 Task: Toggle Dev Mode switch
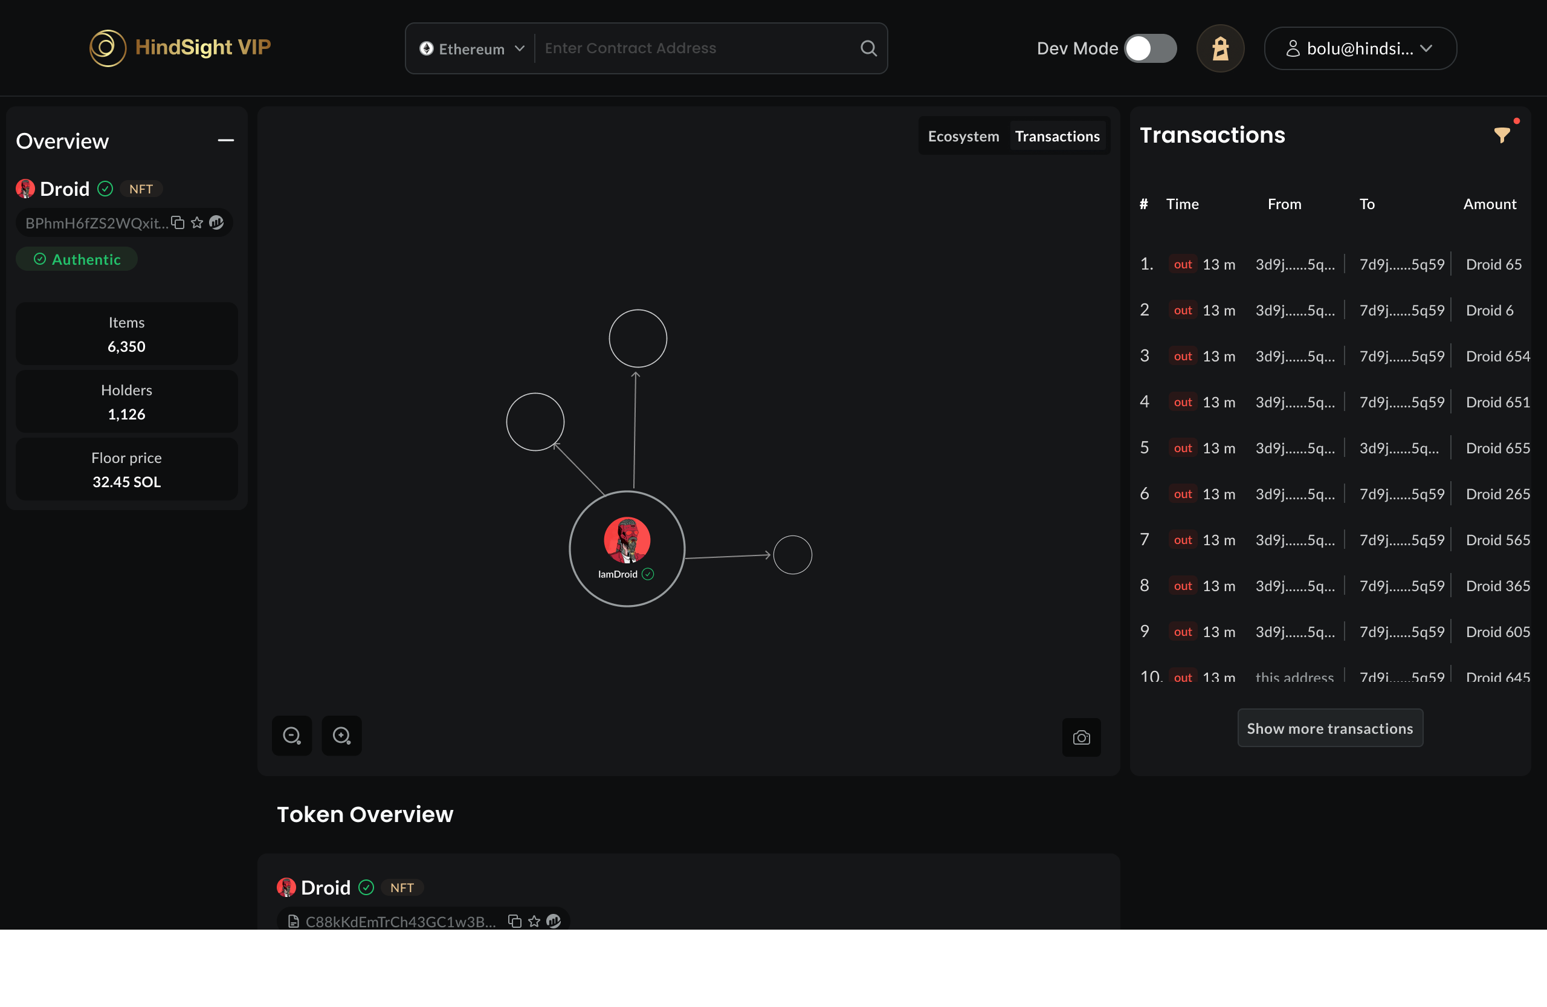pos(1151,49)
